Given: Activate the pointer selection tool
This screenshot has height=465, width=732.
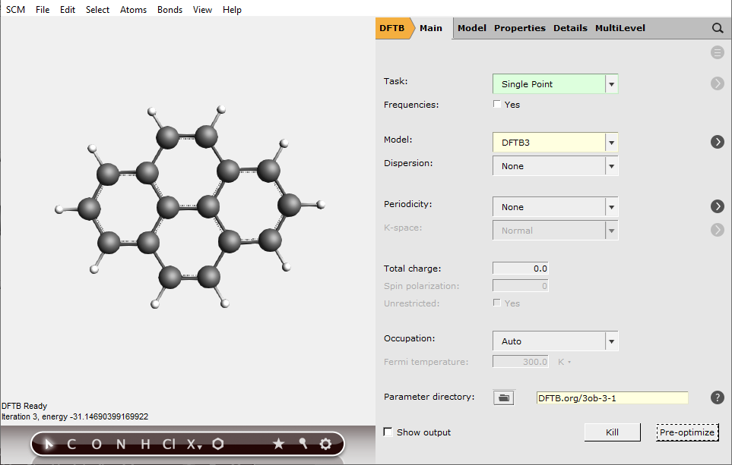Looking at the screenshot, I should coord(47,444).
